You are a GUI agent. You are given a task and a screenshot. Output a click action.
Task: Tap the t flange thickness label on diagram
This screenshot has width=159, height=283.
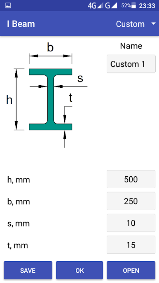70,98
